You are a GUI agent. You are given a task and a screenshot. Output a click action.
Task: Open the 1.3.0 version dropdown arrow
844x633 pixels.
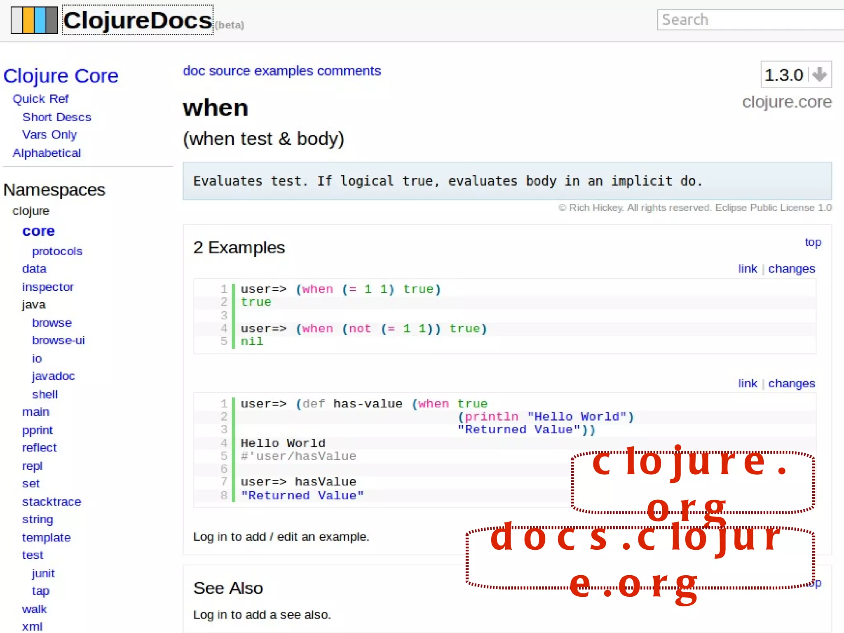[819, 75]
